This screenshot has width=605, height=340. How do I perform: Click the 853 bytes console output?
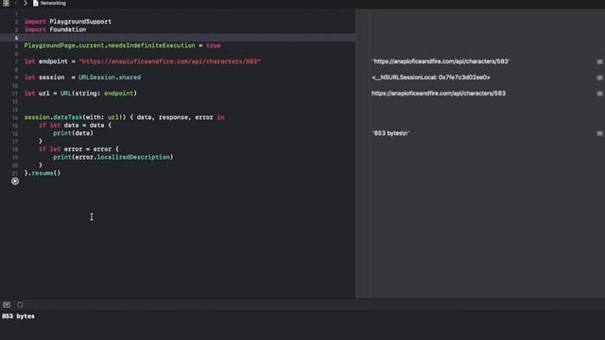(x=18, y=316)
